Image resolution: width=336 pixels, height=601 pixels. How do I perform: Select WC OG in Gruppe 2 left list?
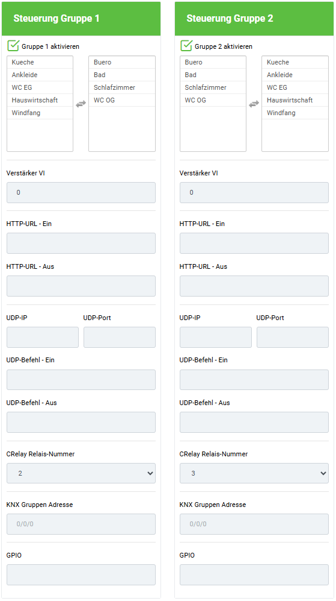point(213,100)
